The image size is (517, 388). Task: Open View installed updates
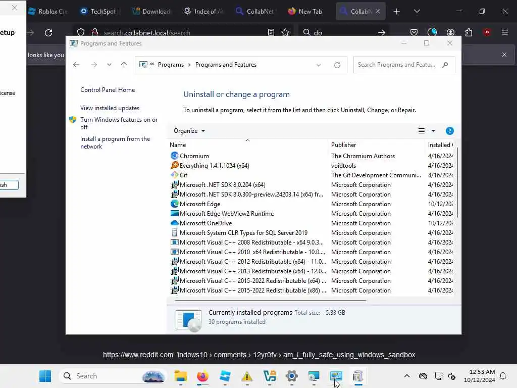tap(110, 108)
